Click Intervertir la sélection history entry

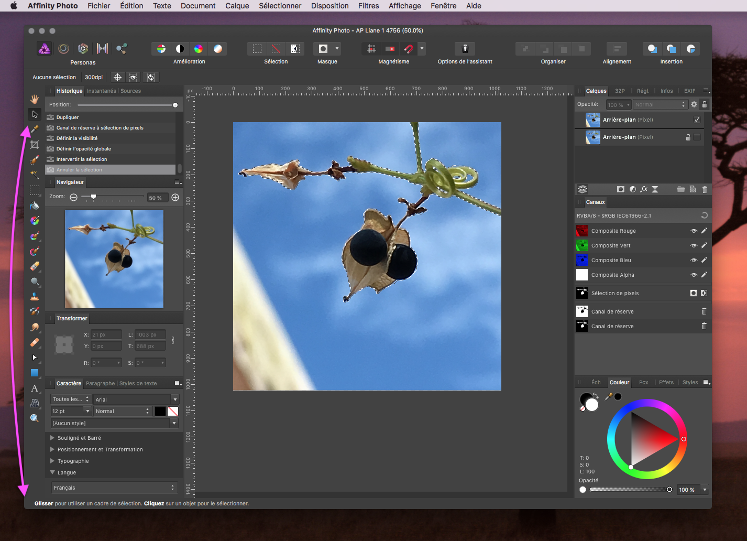tap(81, 159)
